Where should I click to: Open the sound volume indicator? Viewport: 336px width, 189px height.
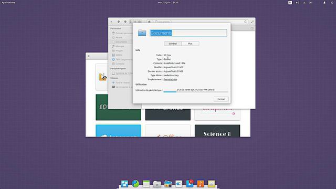297,3
